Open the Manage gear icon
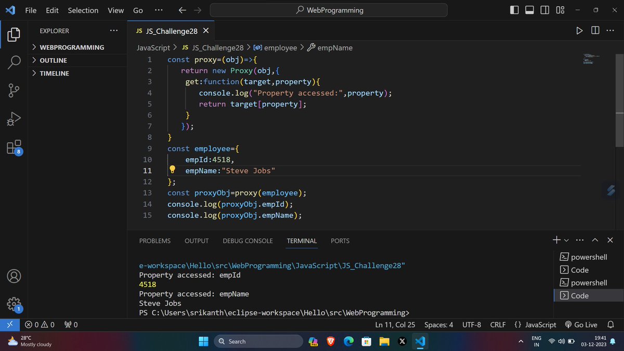 pyautogui.click(x=14, y=304)
